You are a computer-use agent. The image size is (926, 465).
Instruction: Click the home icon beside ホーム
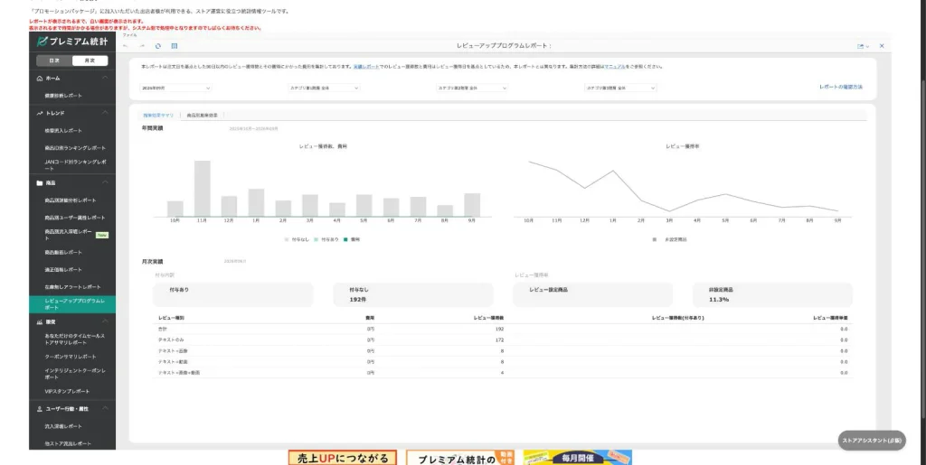click(x=40, y=78)
